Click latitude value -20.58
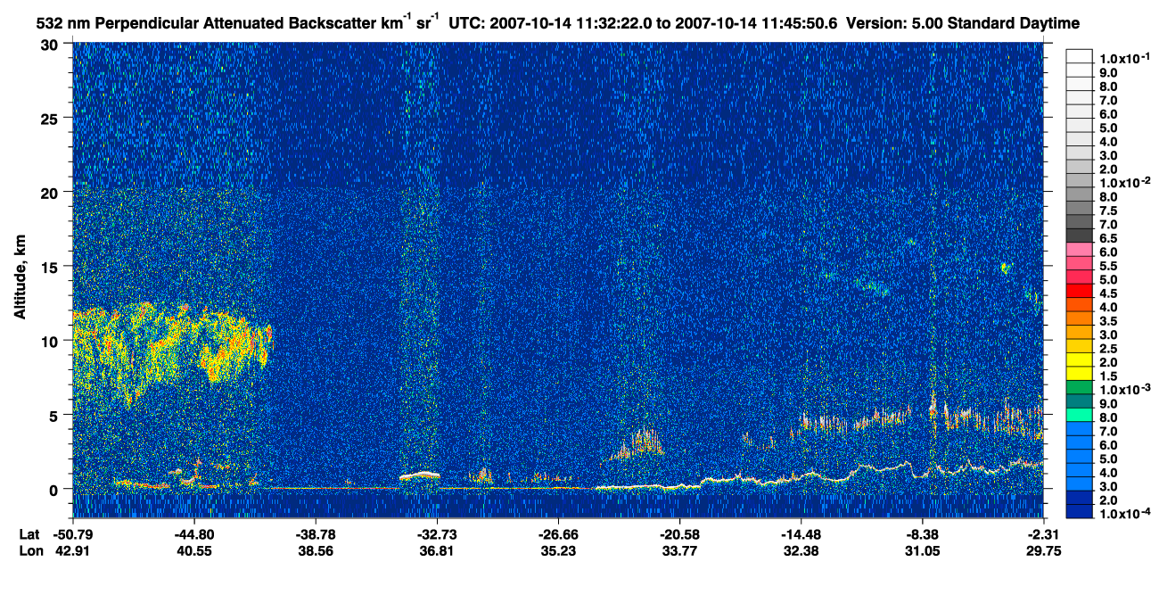 [679, 533]
